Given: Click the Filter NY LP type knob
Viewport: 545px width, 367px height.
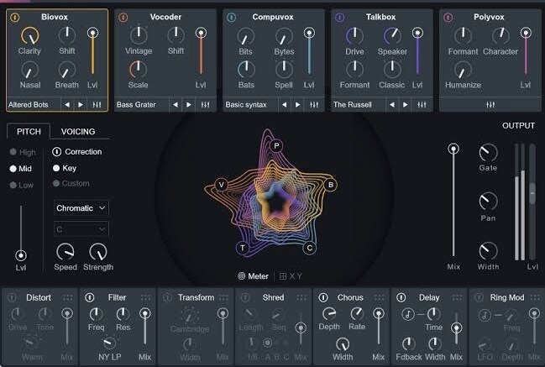Looking at the screenshot, I should pos(110,343).
